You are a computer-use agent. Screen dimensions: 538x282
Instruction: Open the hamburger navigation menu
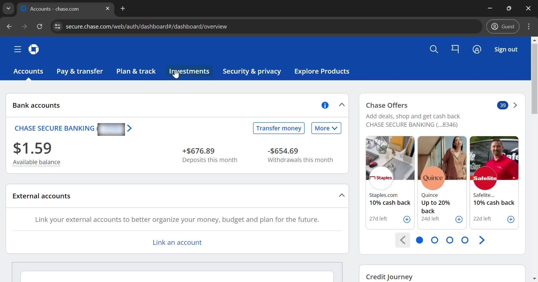[x=18, y=49]
